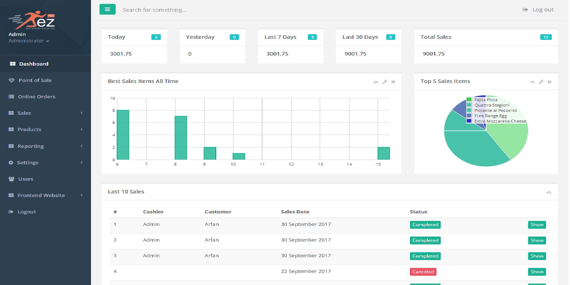The width and height of the screenshot is (570, 285).
Task: Click the wrench icon in Top 5 Sales panel
Action: [x=541, y=82]
